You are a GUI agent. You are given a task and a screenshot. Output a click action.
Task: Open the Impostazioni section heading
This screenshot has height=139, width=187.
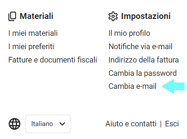(x=146, y=16)
